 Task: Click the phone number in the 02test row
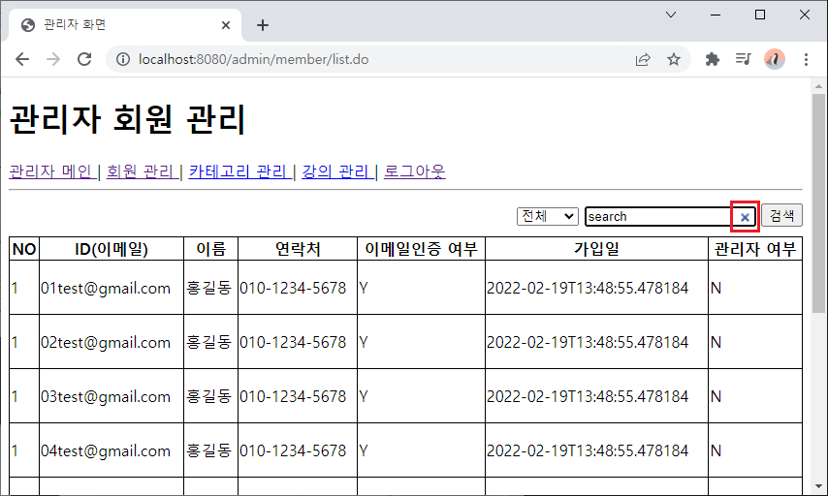point(293,342)
